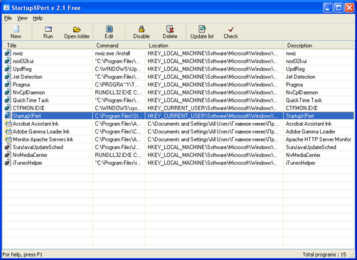
Task: Sort list by Description column header
Action: (319, 45)
